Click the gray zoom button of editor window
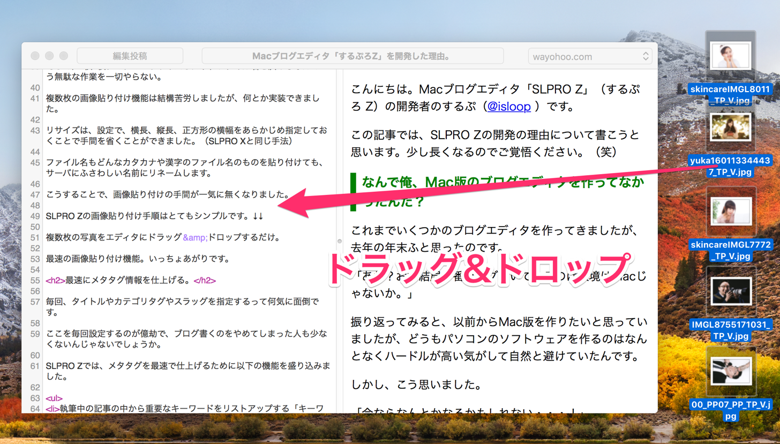The width and height of the screenshot is (780, 444). click(x=64, y=56)
